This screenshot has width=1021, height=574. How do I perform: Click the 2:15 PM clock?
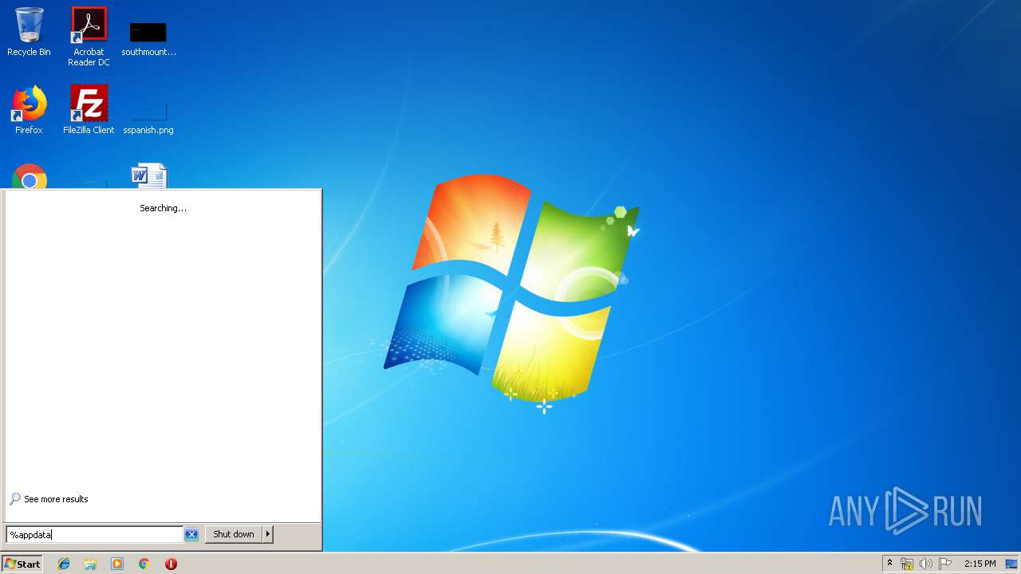980,564
